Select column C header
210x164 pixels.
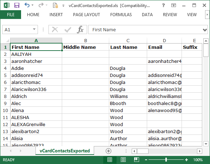128,40
